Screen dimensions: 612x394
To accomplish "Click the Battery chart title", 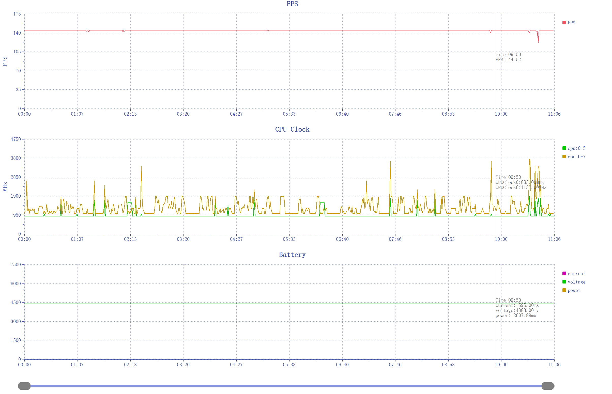I will point(292,255).
